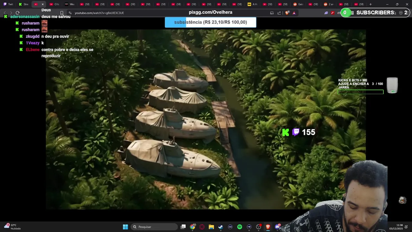Click the share icon in the address bar

click(x=279, y=13)
